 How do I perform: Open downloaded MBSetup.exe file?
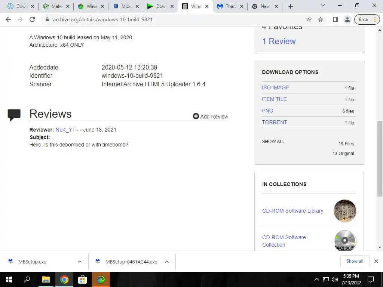point(32,262)
